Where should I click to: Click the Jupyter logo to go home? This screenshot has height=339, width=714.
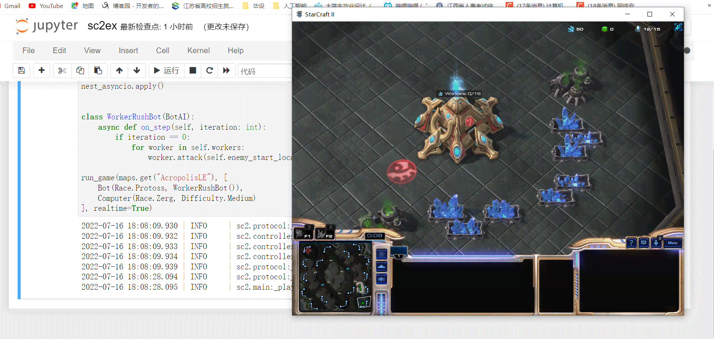pyautogui.click(x=46, y=26)
